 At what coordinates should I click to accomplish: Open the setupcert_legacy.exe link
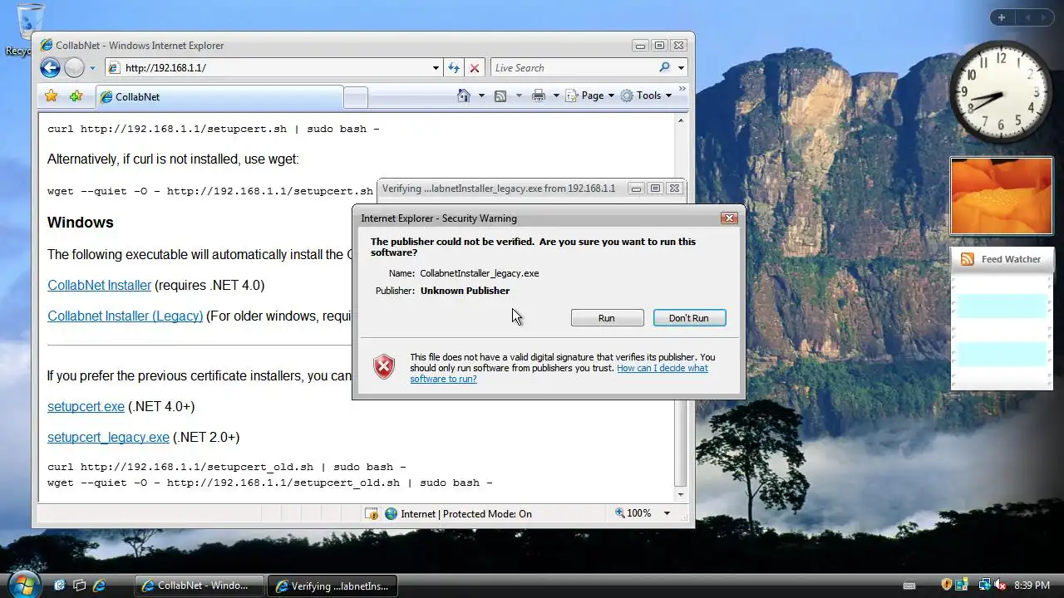pos(108,437)
